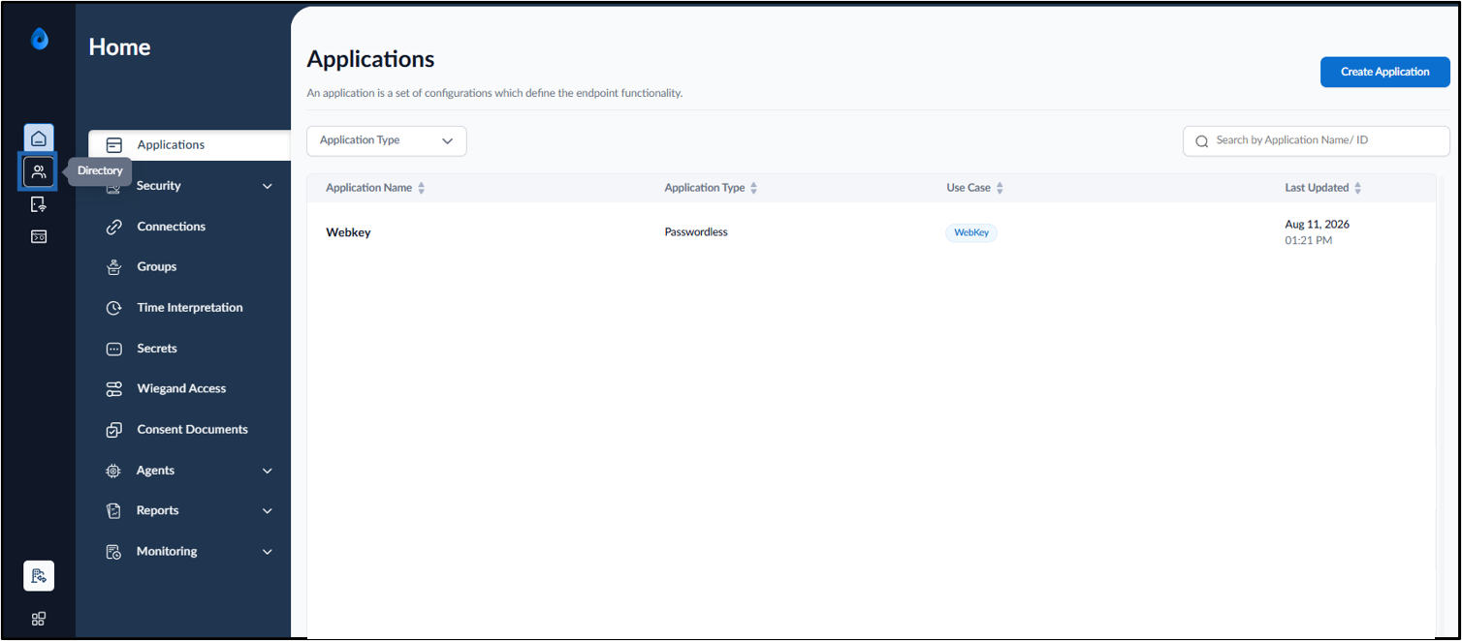Open the Directory people icon
The height and width of the screenshot is (641, 1462).
click(x=39, y=171)
